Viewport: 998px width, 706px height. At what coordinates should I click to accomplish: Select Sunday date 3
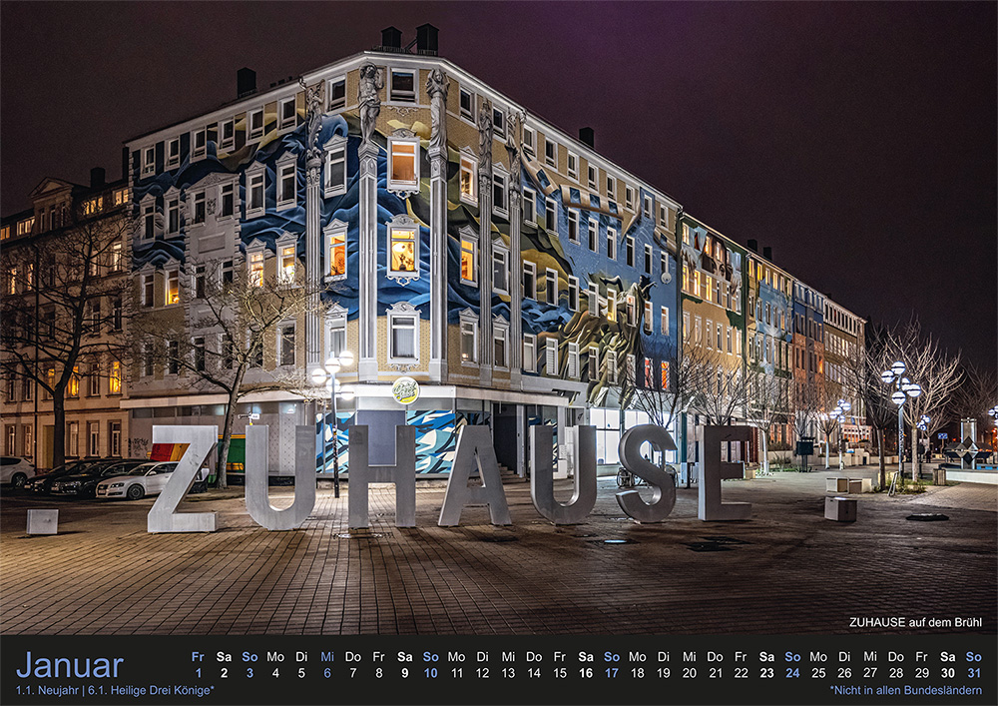[249, 673]
